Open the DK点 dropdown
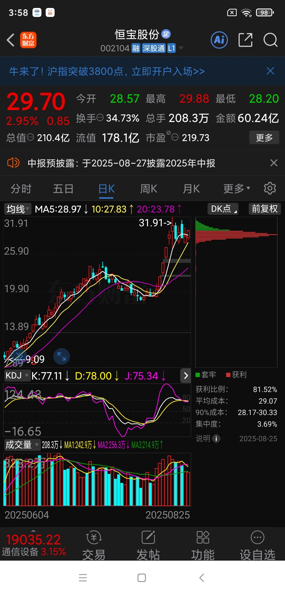This screenshot has height=595, width=285. [223, 209]
